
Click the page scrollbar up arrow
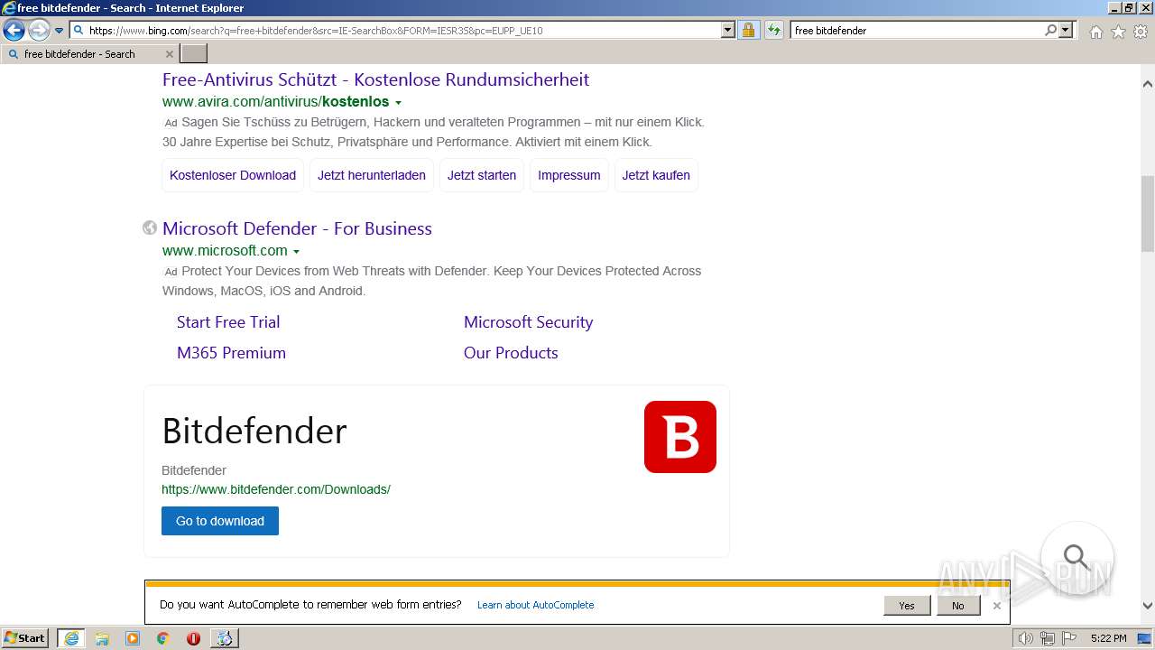coord(1148,84)
